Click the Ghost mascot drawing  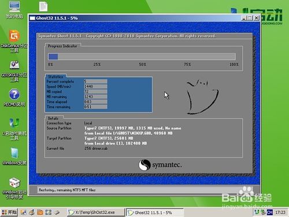202,97
